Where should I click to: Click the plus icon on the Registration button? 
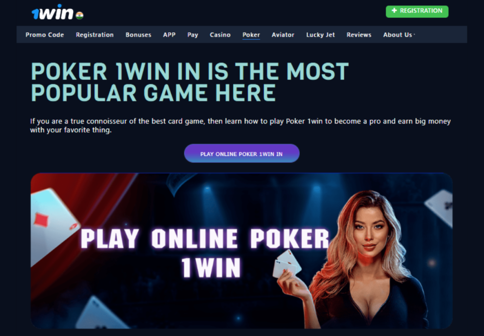click(x=394, y=10)
